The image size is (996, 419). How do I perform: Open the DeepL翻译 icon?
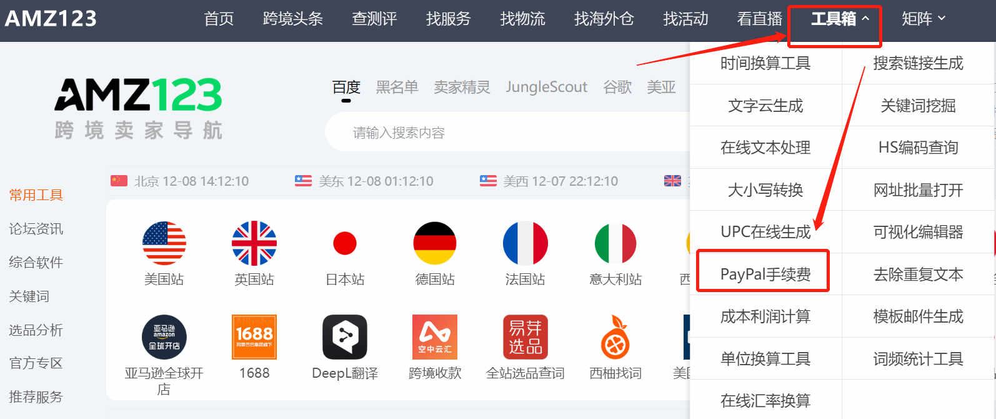click(x=344, y=337)
